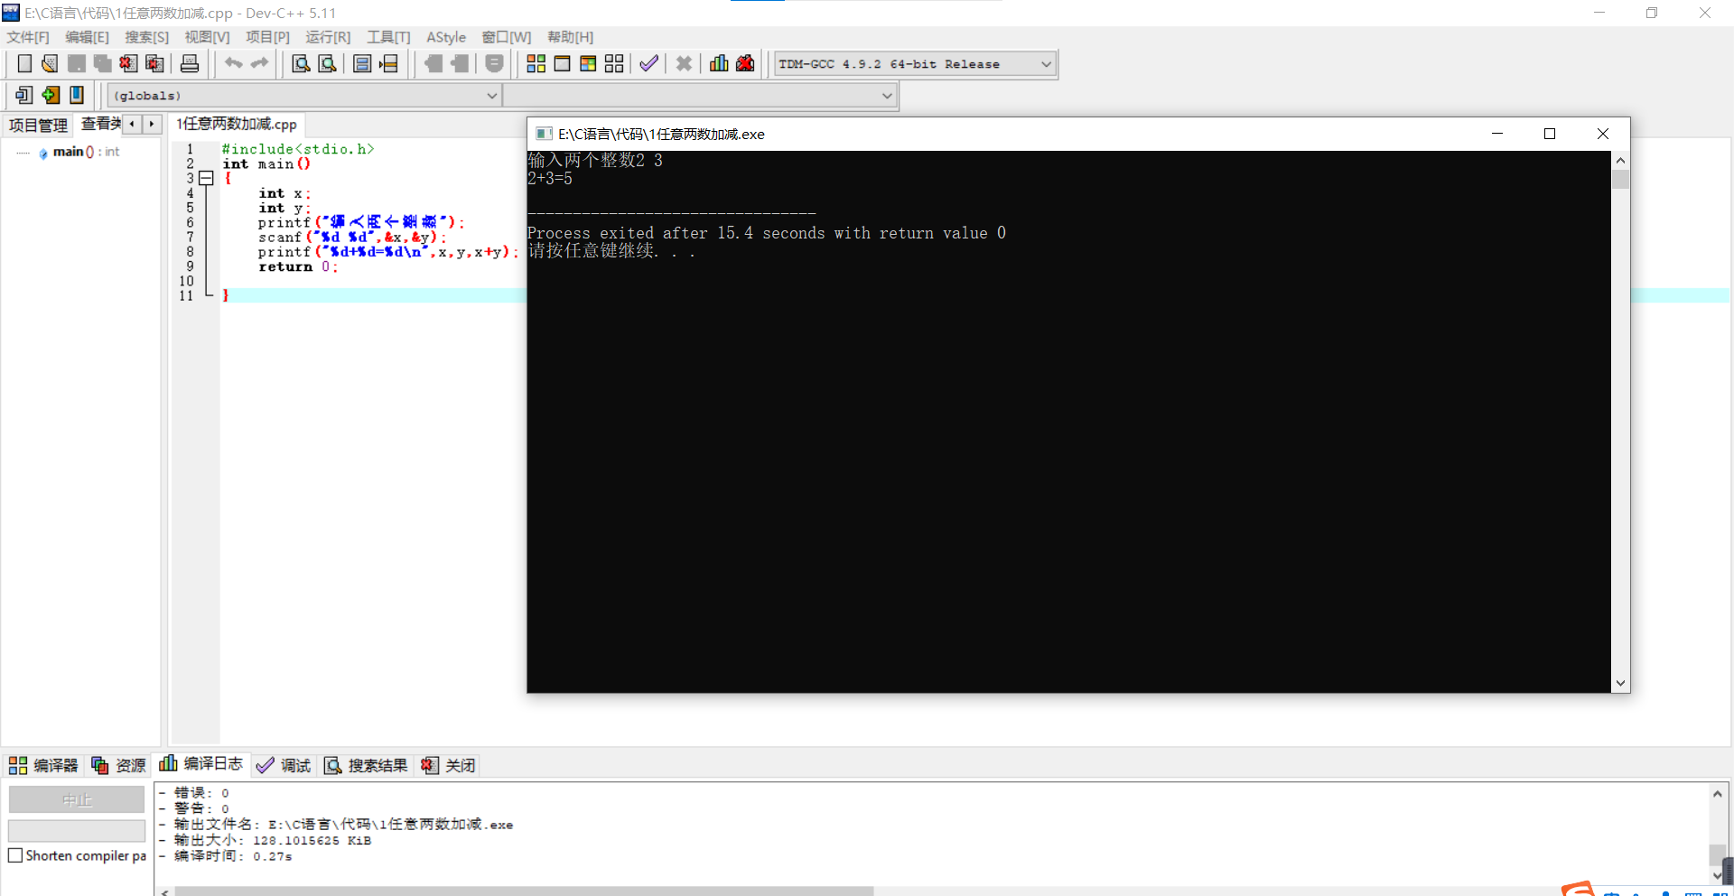
Task: Click console window scrollbar down arrow
Action: tap(1620, 684)
